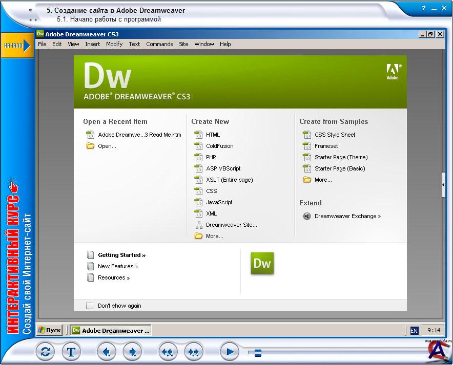453x365 pixels.
Task: Click the НАЧАЛО start button
Action: tap(17, 45)
